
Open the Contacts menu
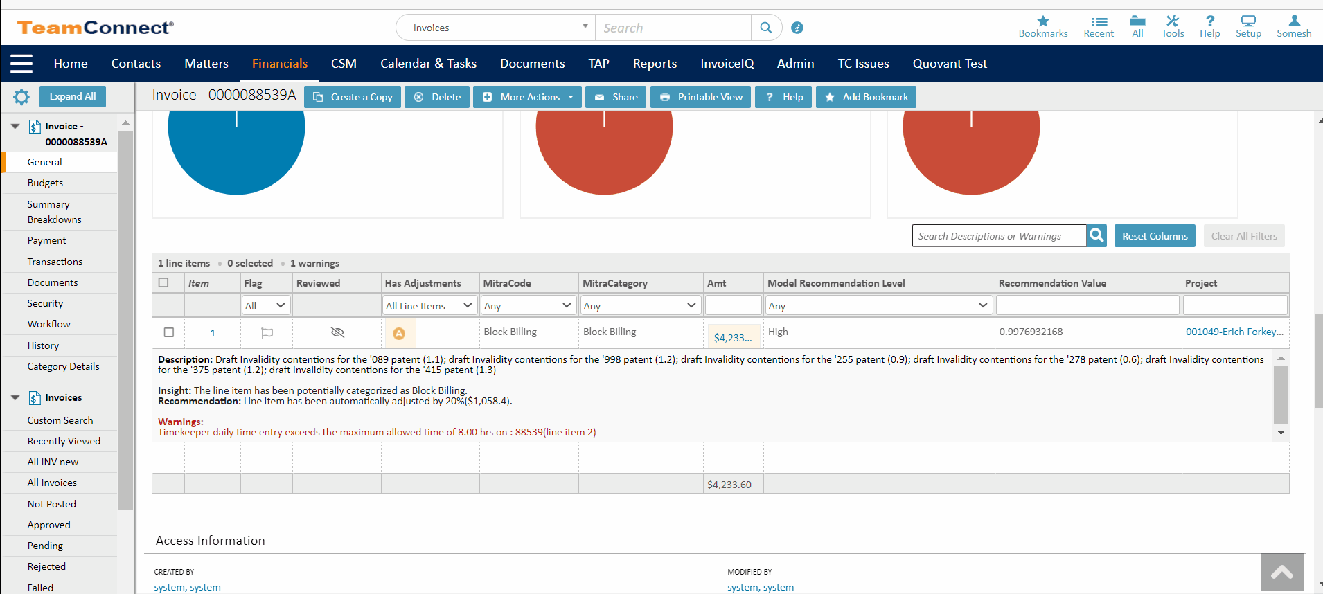136,64
